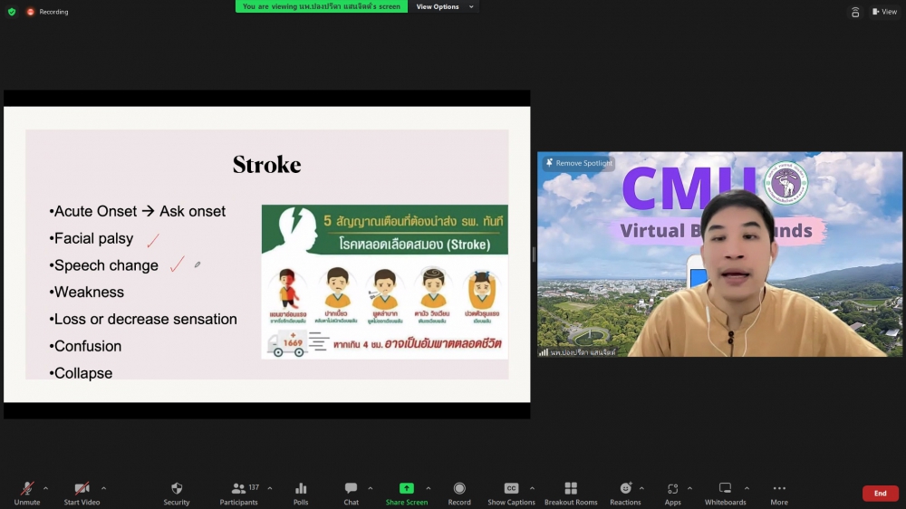Expand the arrow next to Start Video
906x509 pixels.
tap(103, 488)
